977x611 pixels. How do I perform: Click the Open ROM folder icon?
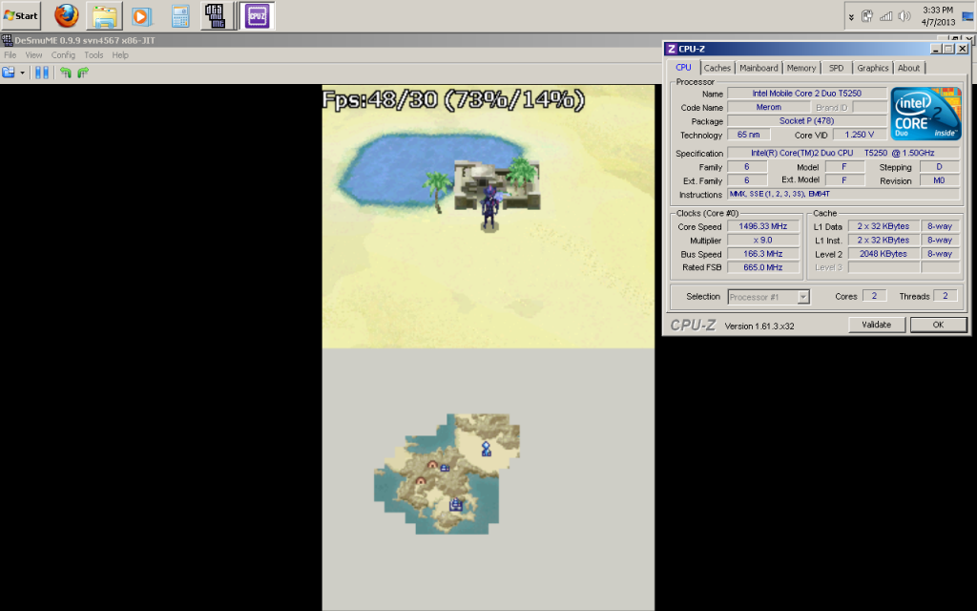(9, 73)
